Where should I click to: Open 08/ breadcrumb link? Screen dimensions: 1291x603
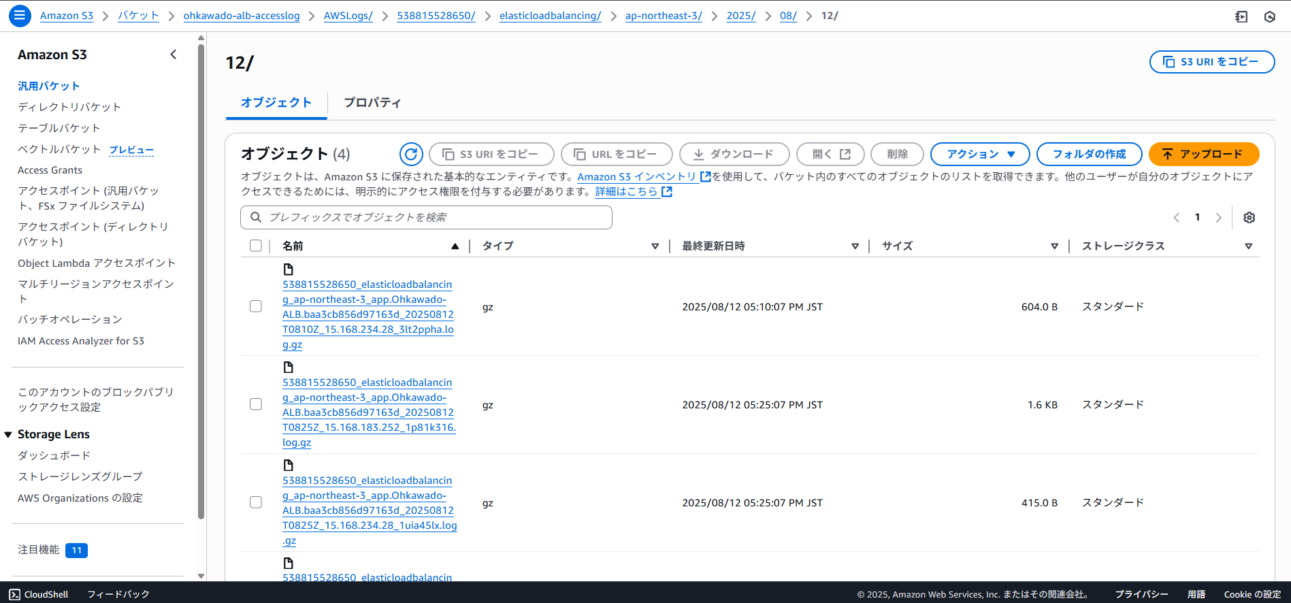(x=788, y=16)
